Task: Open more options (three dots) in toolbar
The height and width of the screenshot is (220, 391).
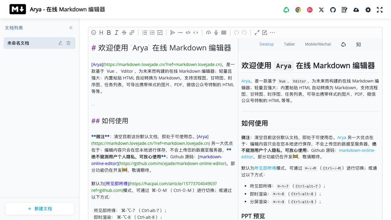Action: [x=272, y=32]
